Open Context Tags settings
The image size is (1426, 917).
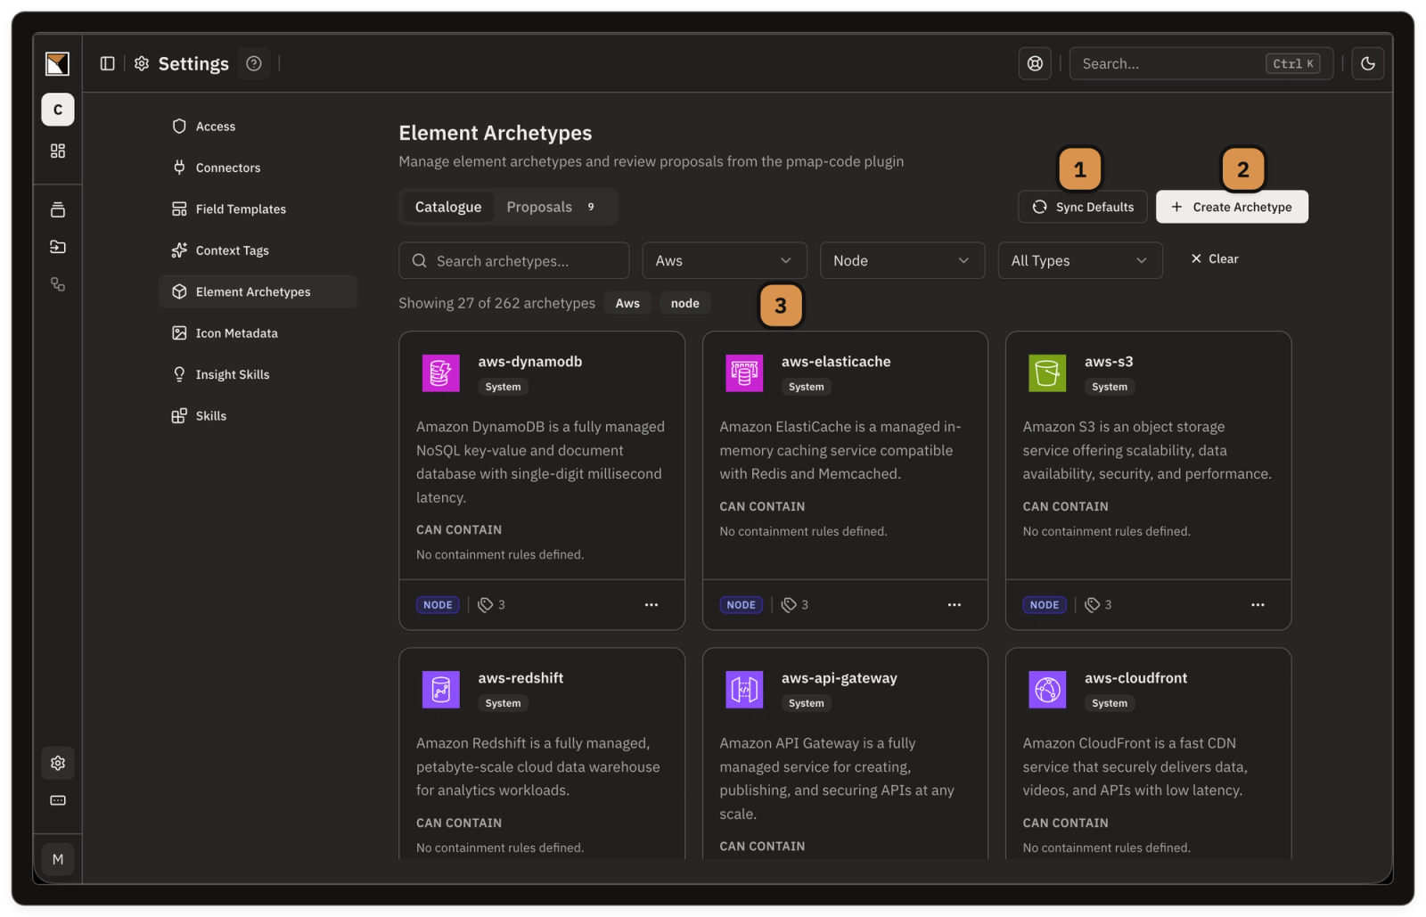(x=258, y=250)
